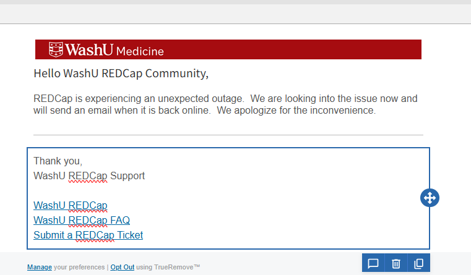Delete the block using the trash icon
The image size is (471, 275).
click(396, 263)
